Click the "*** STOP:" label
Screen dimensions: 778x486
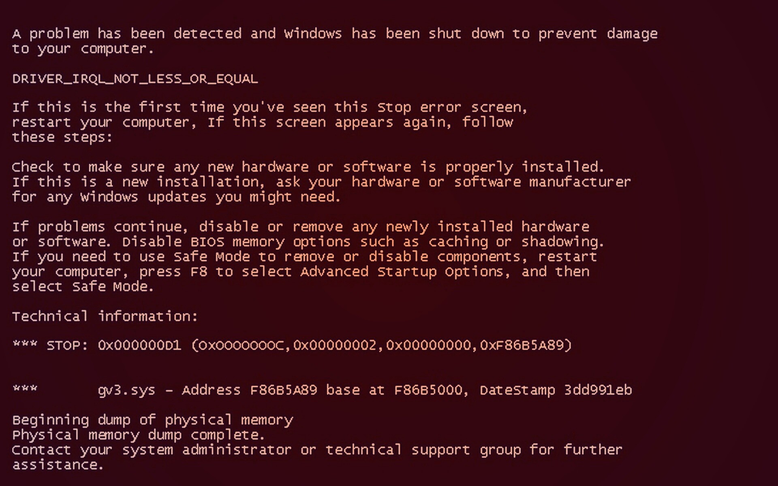(x=50, y=345)
